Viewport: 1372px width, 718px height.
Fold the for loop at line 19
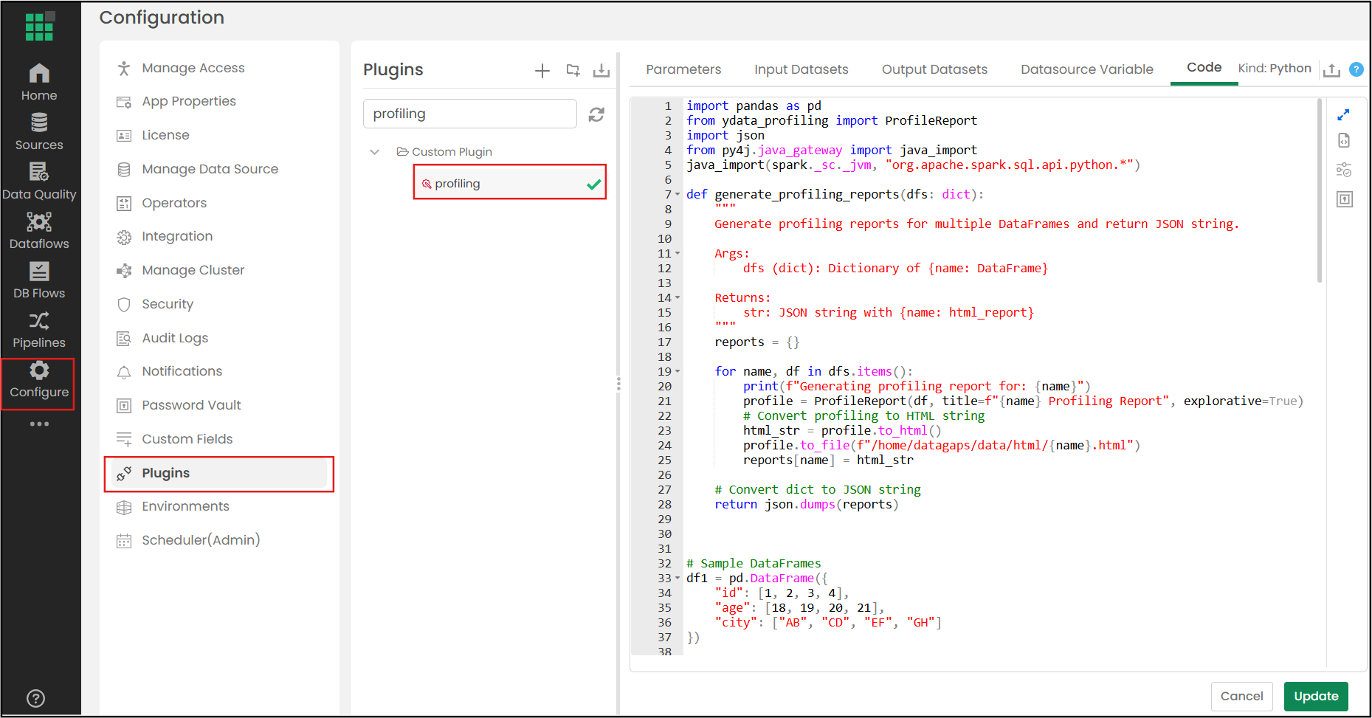[x=678, y=372]
